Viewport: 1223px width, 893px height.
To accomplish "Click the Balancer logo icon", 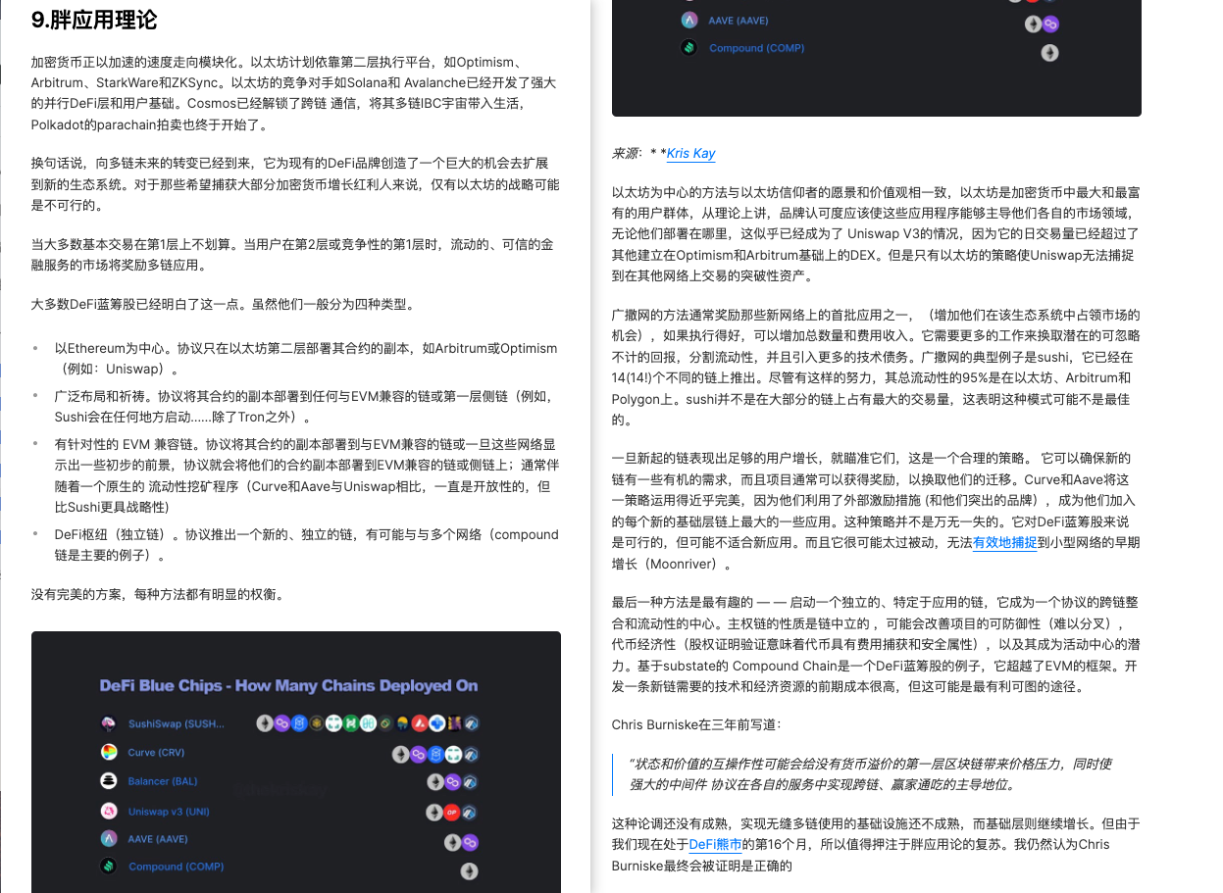I will tap(109, 781).
